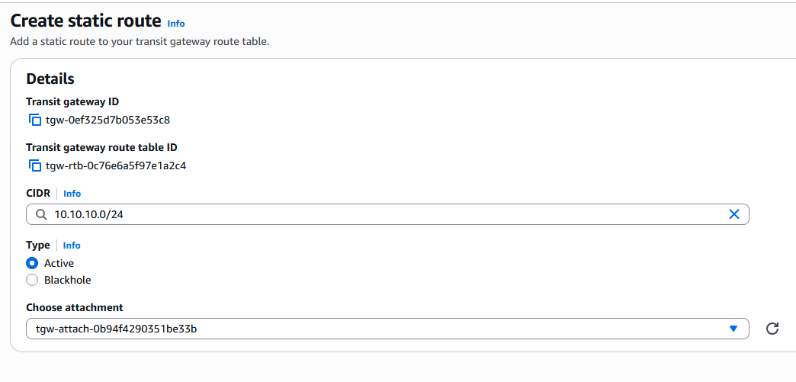Open the Choose attachment combo box
The height and width of the screenshot is (382, 796).
click(381, 329)
